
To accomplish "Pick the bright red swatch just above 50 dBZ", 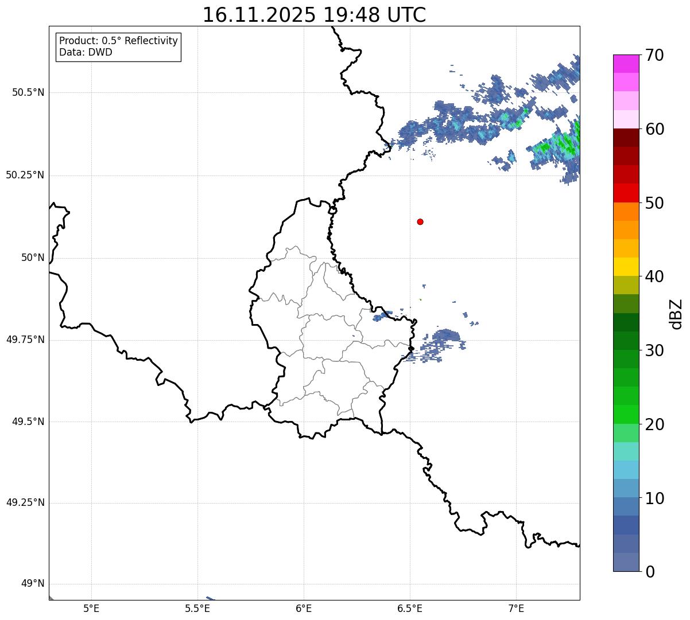I will pyautogui.click(x=626, y=193).
